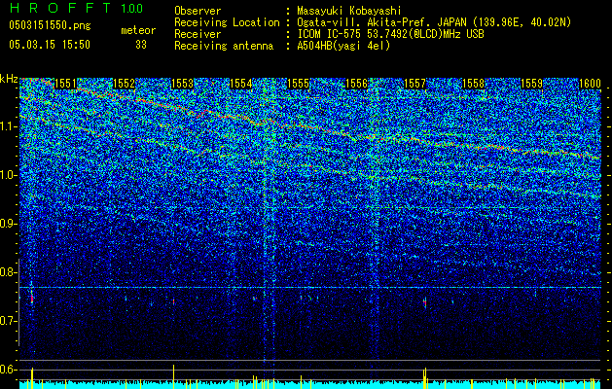Image resolution: width=612 pixels, height=389 pixels.
Task: Click the version number 1.0.0
Action: (132, 8)
